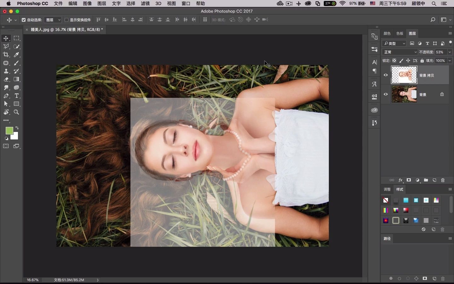The width and height of the screenshot is (454, 284).
Task: Pick the Eraser tool
Action: coord(6,79)
